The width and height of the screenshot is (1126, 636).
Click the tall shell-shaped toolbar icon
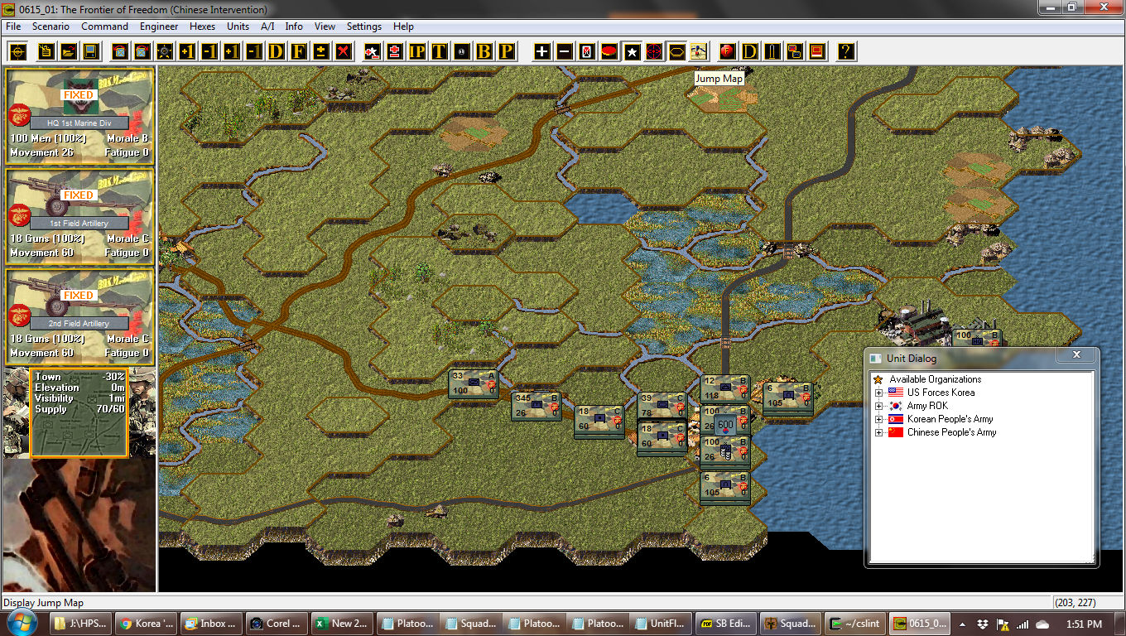772,51
